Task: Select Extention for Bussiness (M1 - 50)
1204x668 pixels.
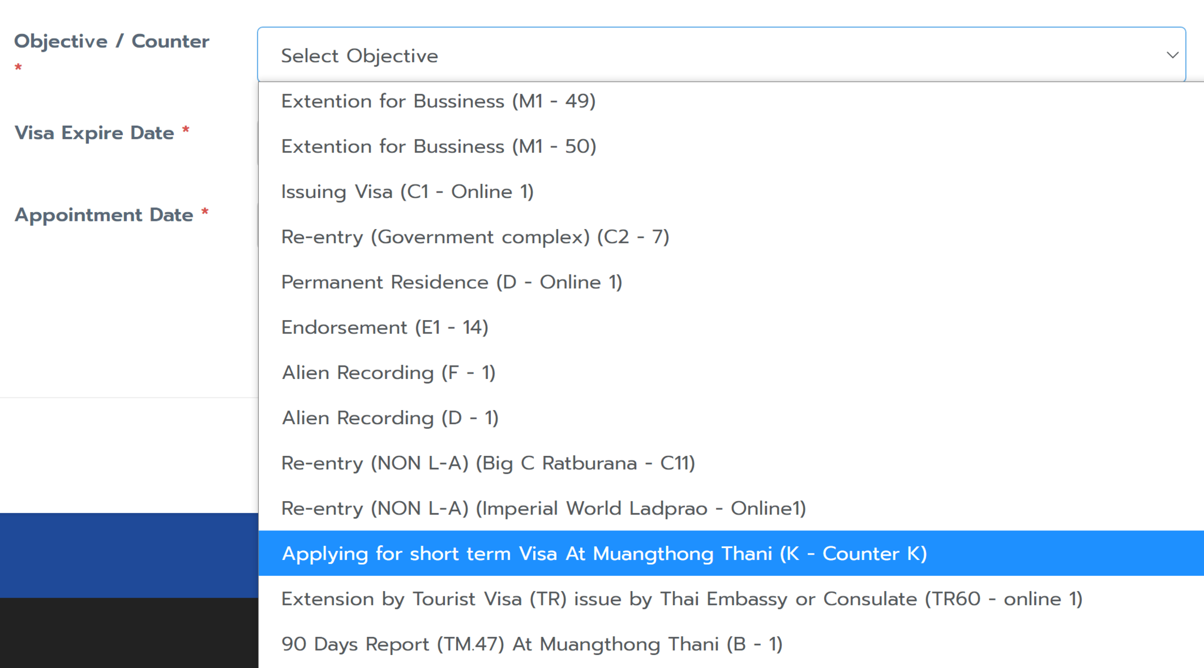Action: [439, 146]
